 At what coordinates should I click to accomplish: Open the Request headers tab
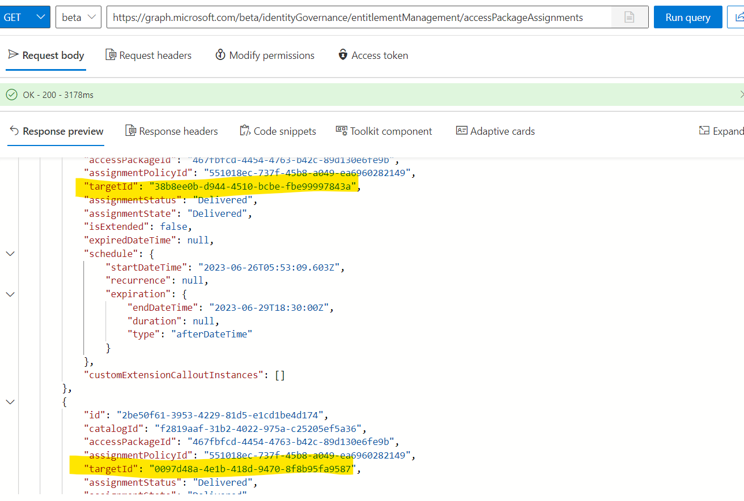(148, 54)
